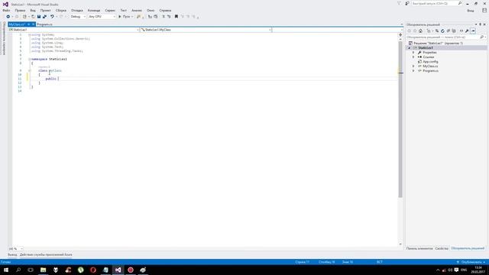Expand the Program.cs node
The height and width of the screenshot is (275, 489).
(x=413, y=71)
